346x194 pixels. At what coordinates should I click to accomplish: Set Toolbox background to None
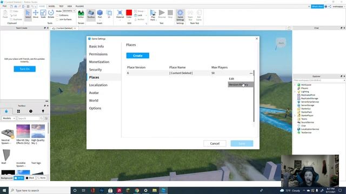pos(42,178)
